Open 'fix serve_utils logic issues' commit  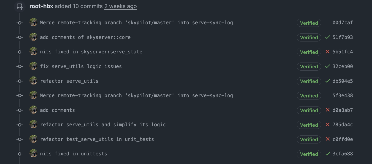point(81,67)
